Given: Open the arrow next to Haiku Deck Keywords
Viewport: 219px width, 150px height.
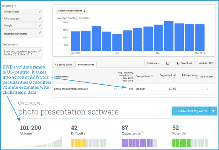Looking at the screenshot, I should click(x=213, y=111).
